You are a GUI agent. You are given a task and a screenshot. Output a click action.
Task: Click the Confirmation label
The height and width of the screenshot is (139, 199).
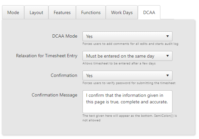click(64, 75)
